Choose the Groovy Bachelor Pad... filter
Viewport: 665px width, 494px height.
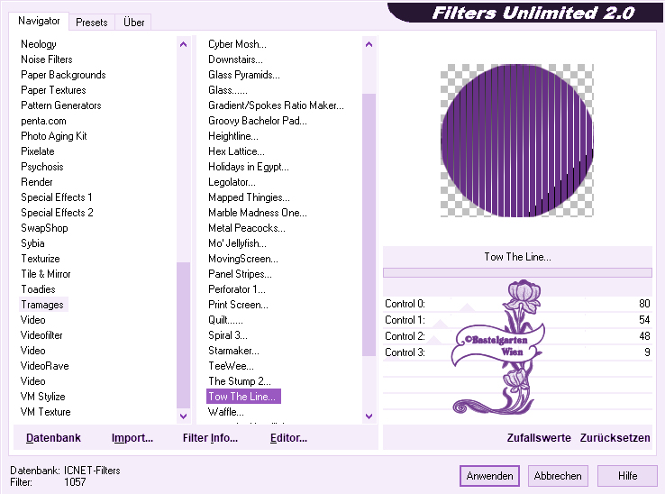point(258,121)
